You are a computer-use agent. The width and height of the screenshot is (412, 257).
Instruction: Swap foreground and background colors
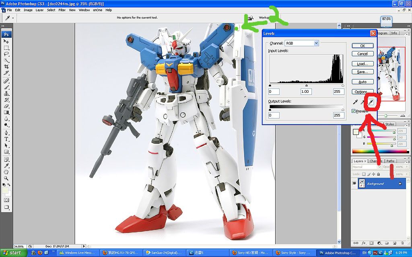click(x=8, y=185)
